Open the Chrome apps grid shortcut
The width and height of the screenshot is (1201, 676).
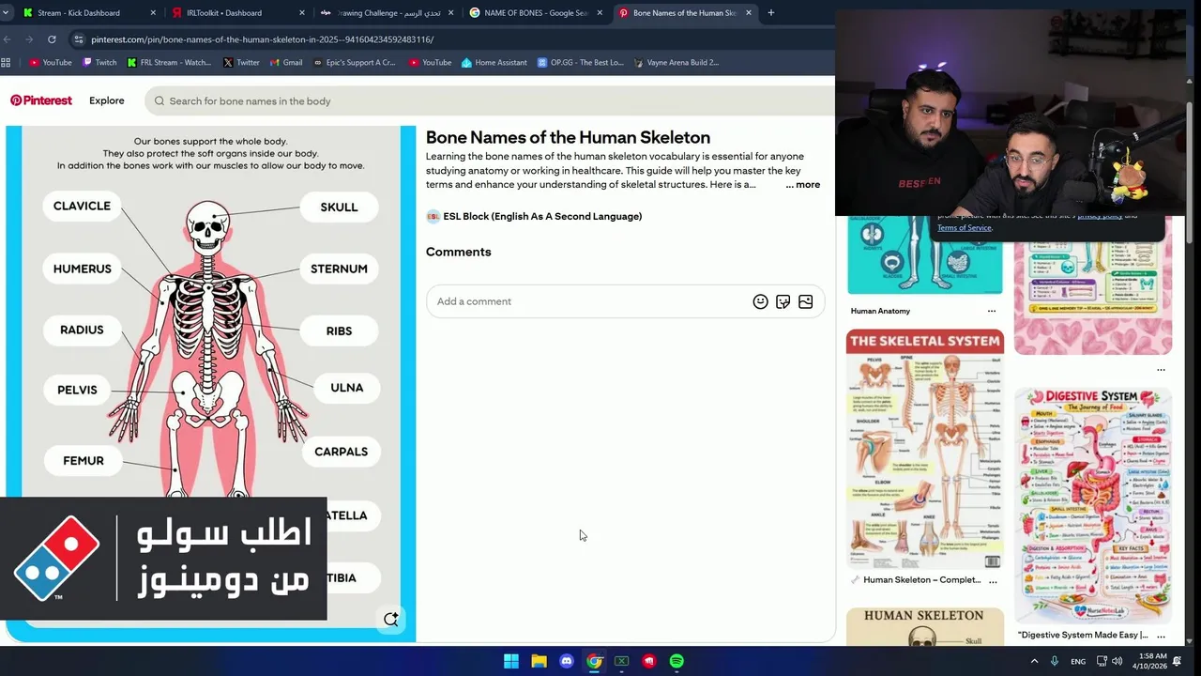tap(7, 63)
